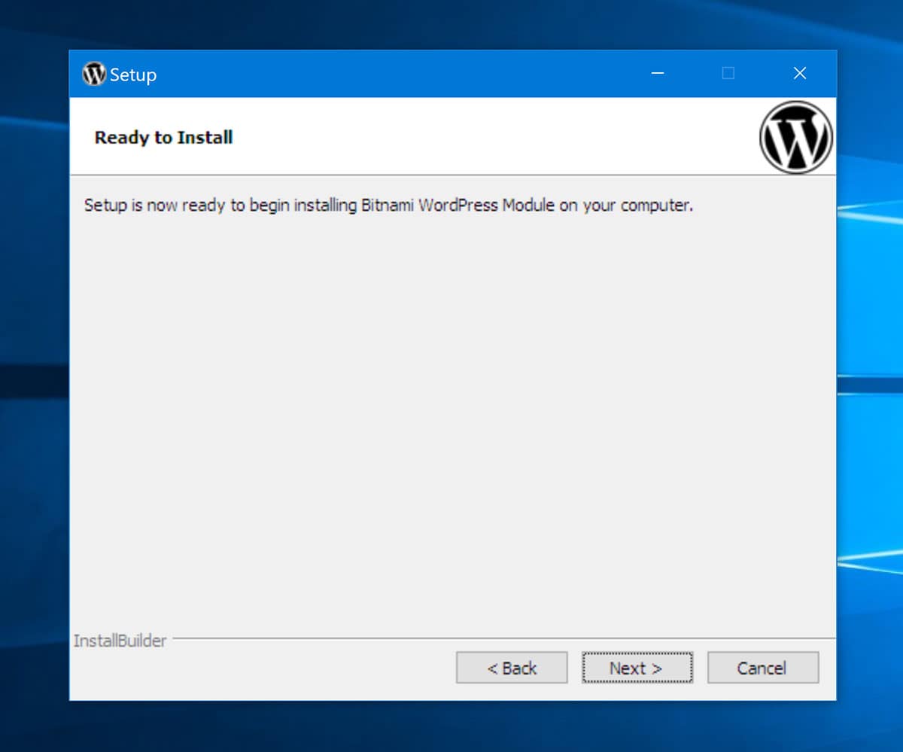Close the Setup window
The height and width of the screenshot is (752, 903).
coord(800,73)
